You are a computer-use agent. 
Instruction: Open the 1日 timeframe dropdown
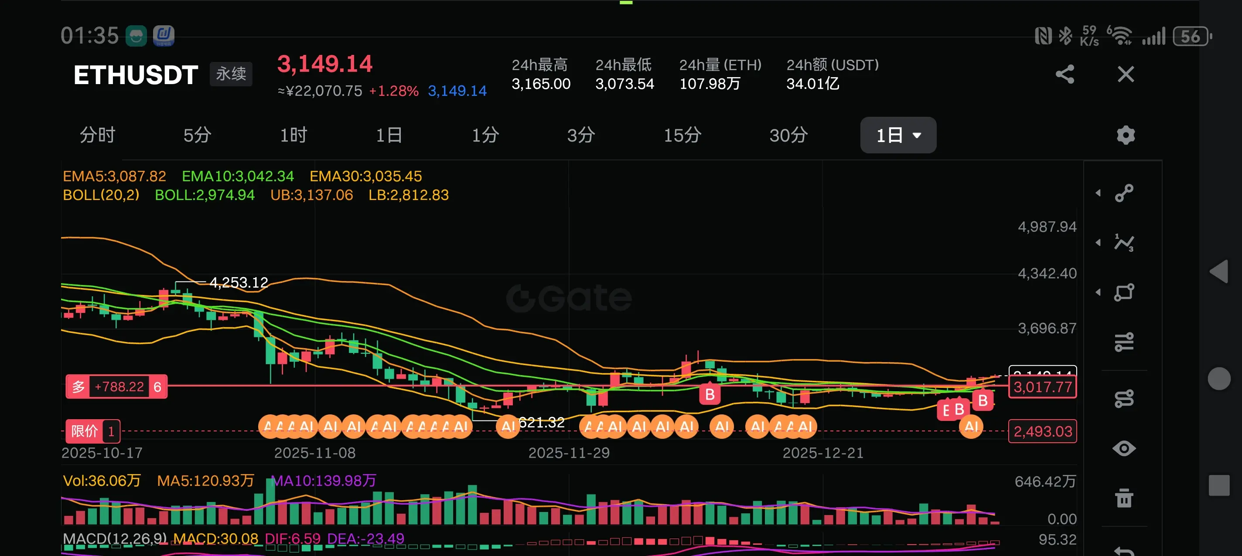[x=898, y=135]
